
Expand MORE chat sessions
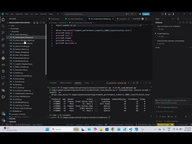click(157, 48)
